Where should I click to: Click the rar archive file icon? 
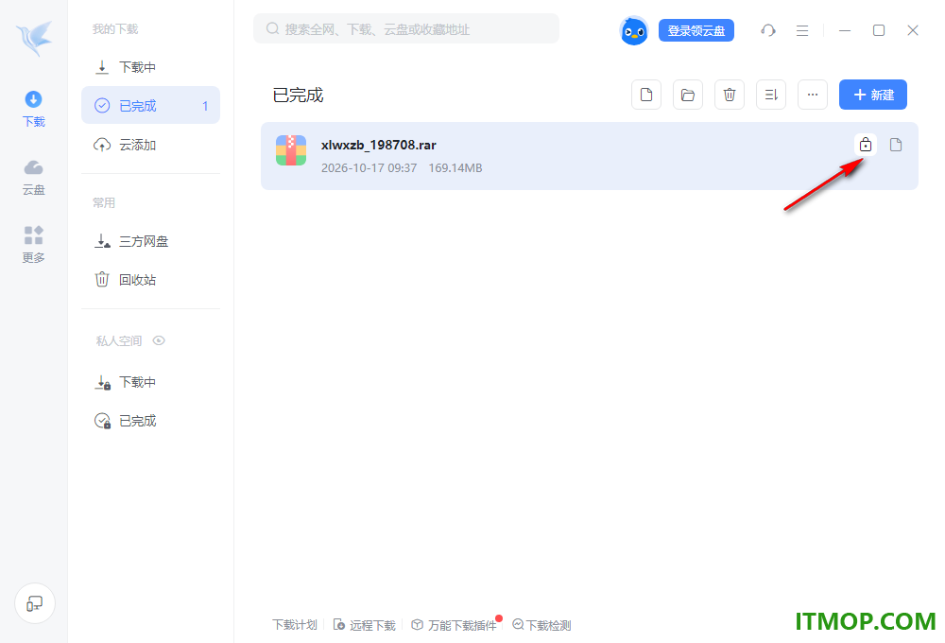tap(291, 150)
